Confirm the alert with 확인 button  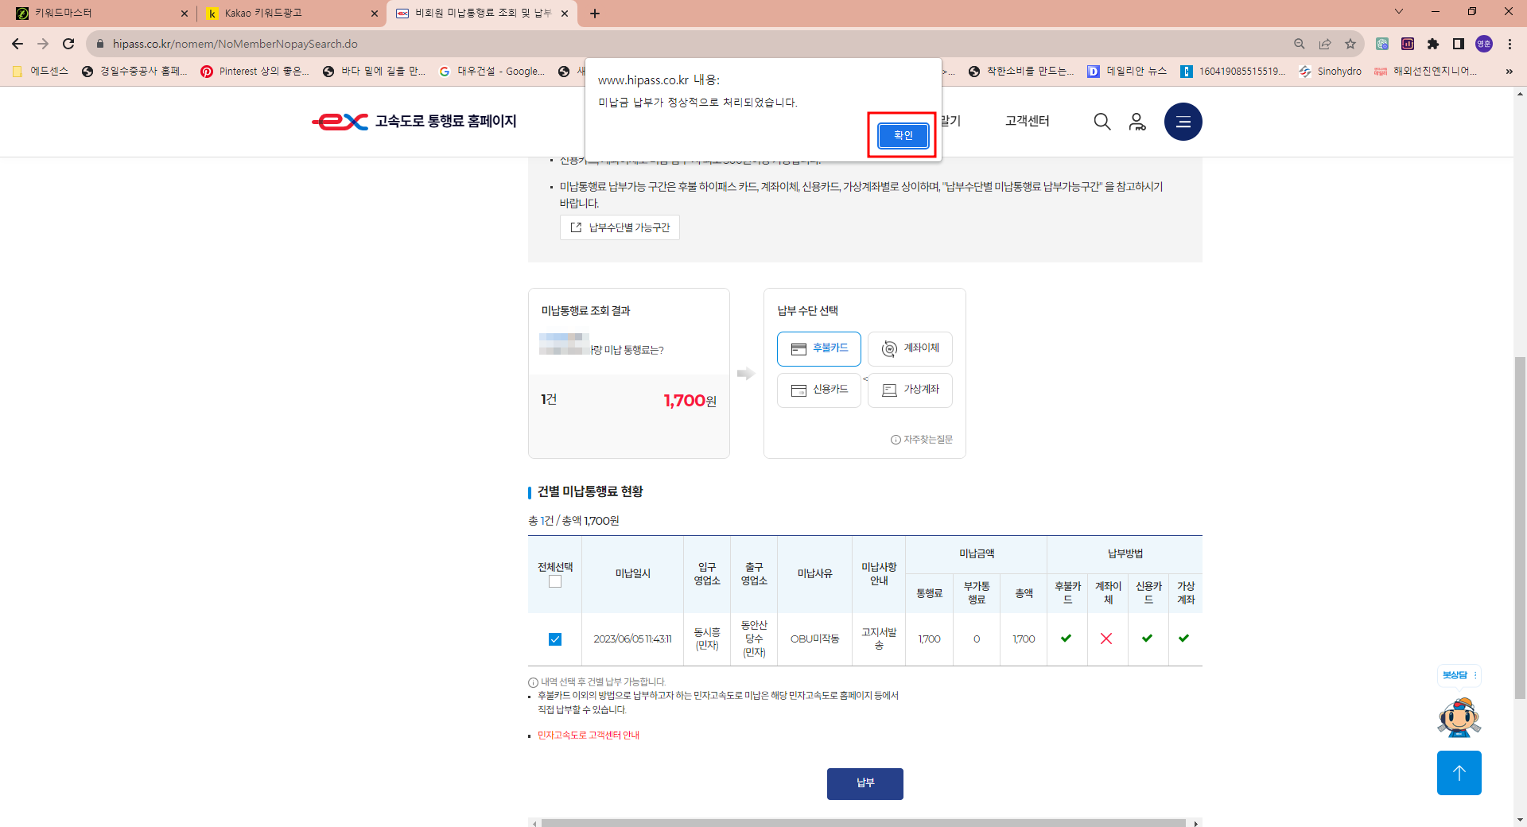[x=903, y=135]
